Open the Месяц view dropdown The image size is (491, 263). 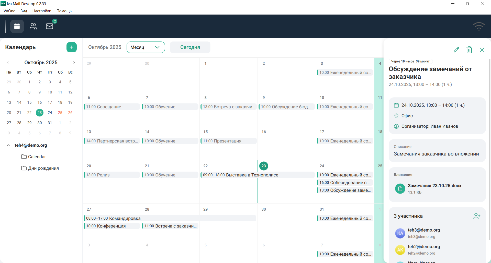pyautogui.click(x=146, y=47)
